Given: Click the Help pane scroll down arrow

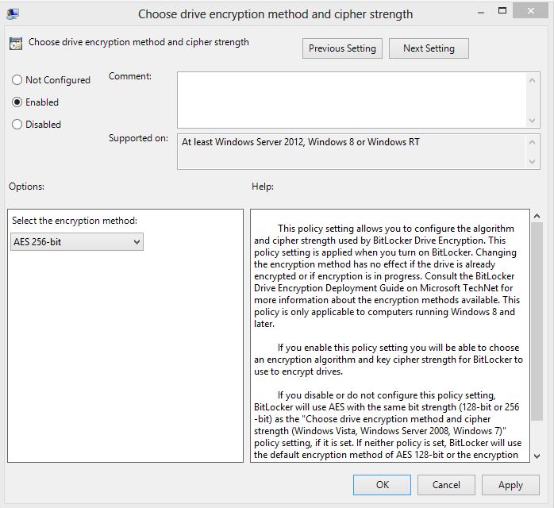Looking at the screenshot, I should (x=537, y=456).
